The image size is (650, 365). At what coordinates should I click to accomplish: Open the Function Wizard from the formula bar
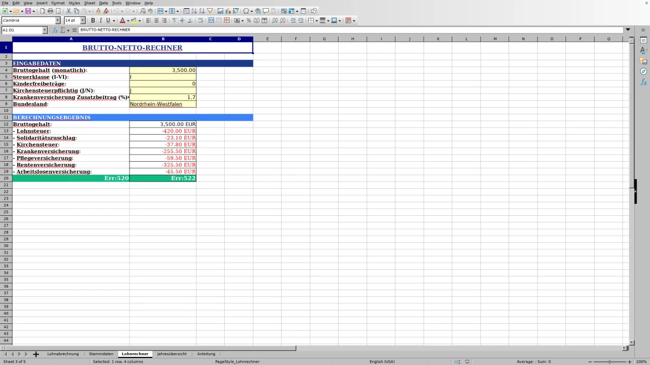point(55,30)
